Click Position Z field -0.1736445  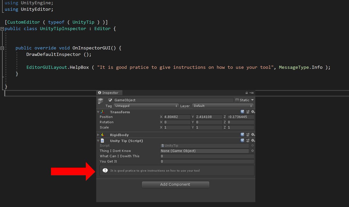pyautogui.click(x=241, y=117)
